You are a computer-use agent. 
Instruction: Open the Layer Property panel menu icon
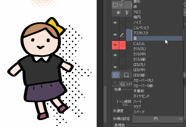click(115, 83)
